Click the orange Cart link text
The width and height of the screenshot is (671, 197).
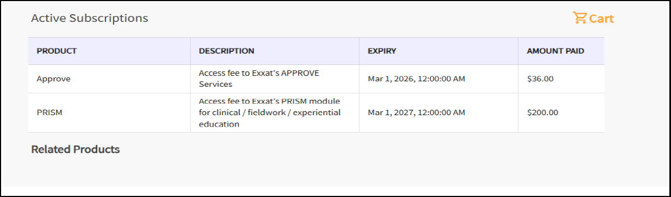[x=601, y=19]
